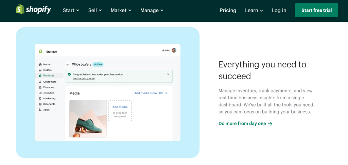Dismiss the Congratulations banner with the X
The width and height of the screenshot is (348, 165).
tap(168, 74)
